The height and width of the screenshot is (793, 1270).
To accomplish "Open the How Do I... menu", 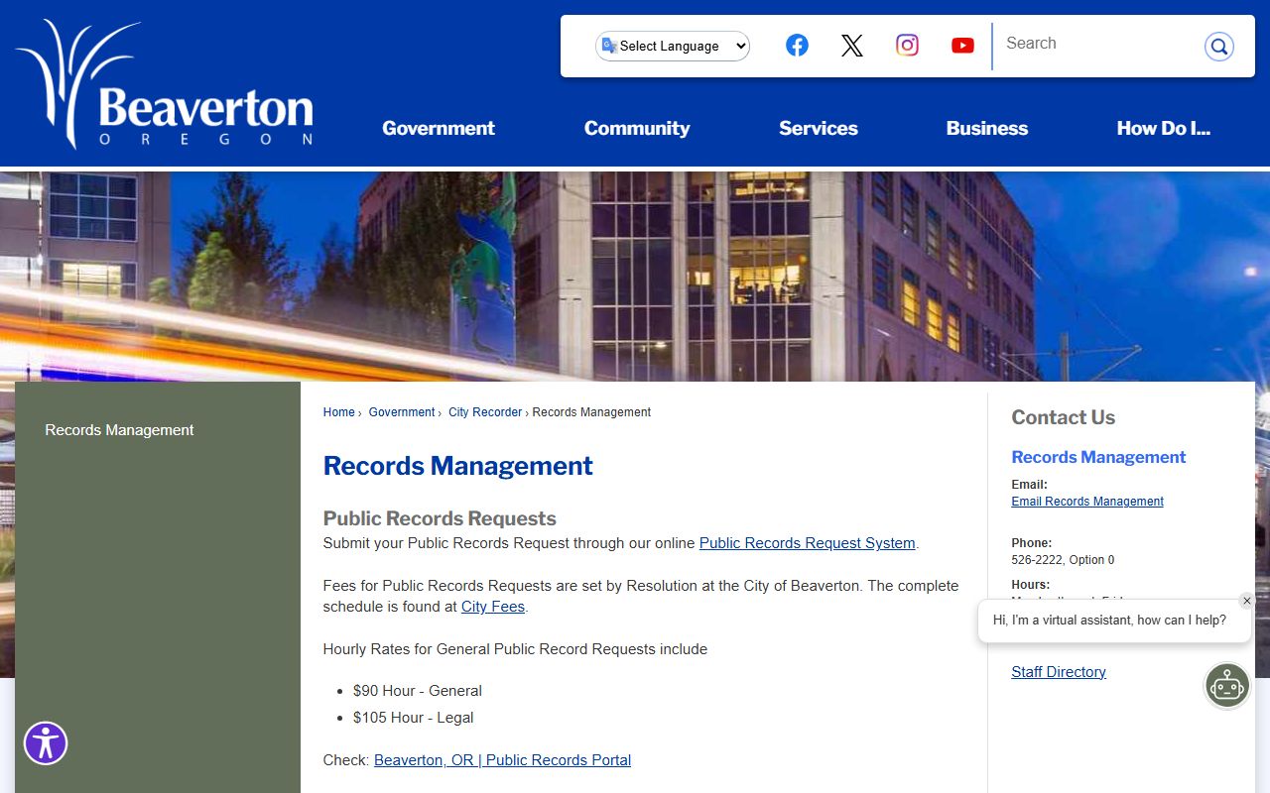I will click(1164, 128).
